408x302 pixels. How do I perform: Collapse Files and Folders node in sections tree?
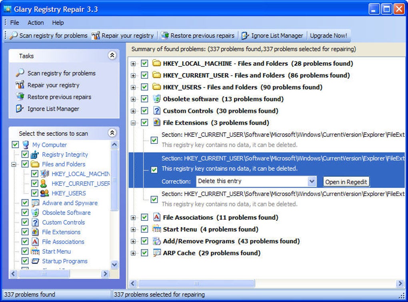click(x=14, y=164)
